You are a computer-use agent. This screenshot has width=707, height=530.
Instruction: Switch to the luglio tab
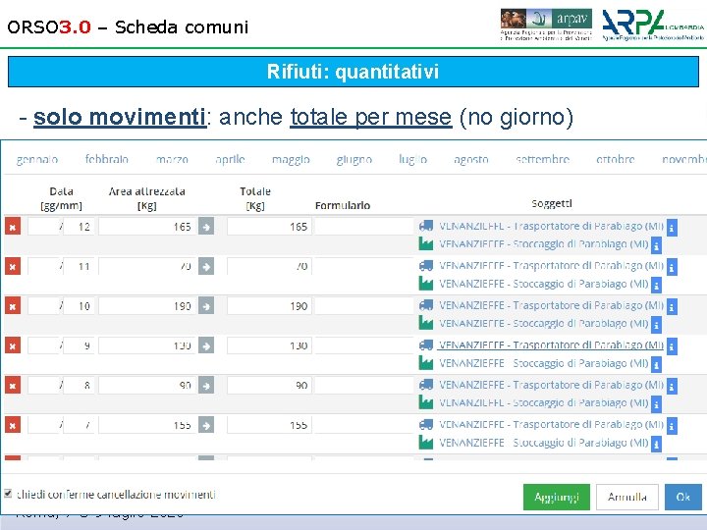[412, 159]
